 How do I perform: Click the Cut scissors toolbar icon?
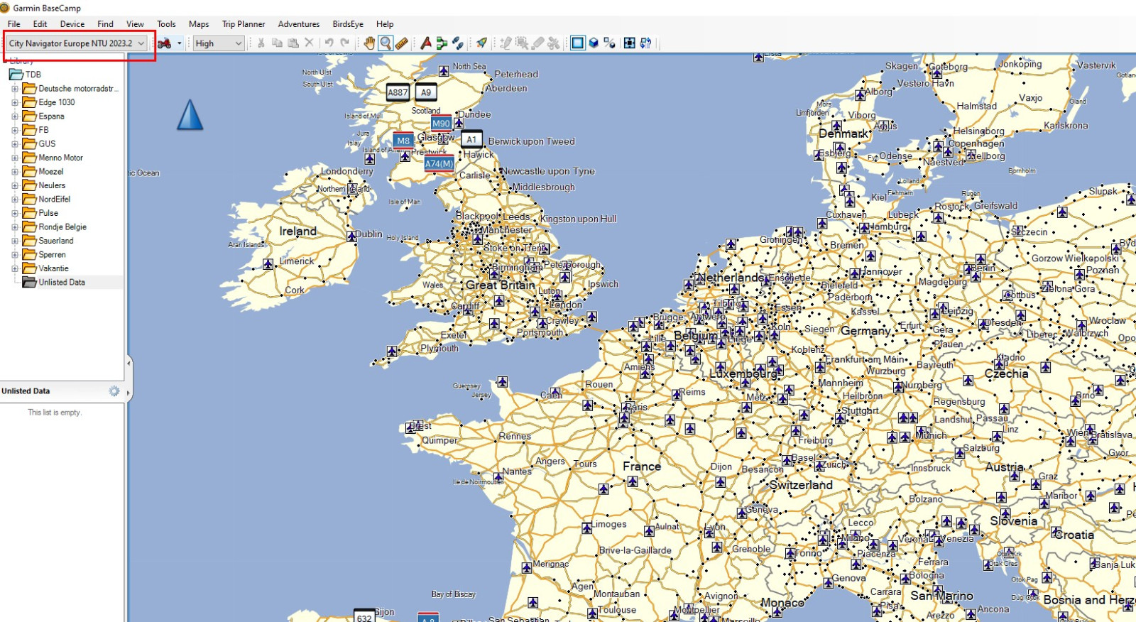[x=261, y=43]
